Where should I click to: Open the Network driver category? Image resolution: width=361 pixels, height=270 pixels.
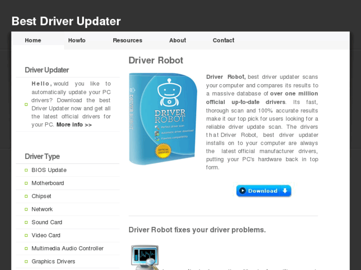coord(42,210)
